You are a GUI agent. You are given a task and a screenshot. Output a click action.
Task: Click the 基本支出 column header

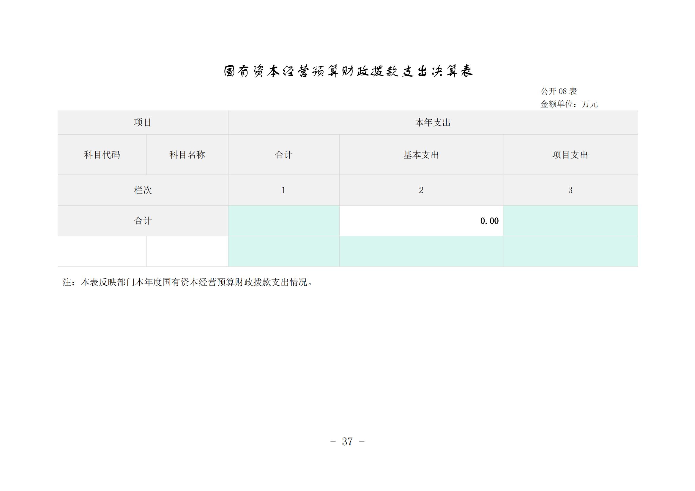(421, 155)
